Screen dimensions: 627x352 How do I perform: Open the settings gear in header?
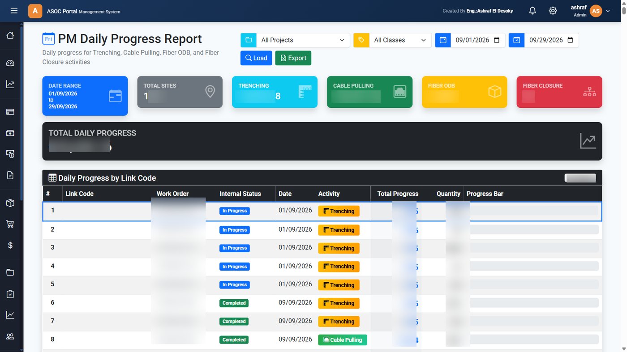[x=553, y=11]
